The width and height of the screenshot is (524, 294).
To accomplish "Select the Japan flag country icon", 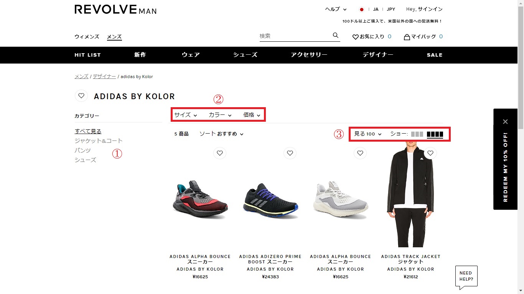I will point(362,10).
